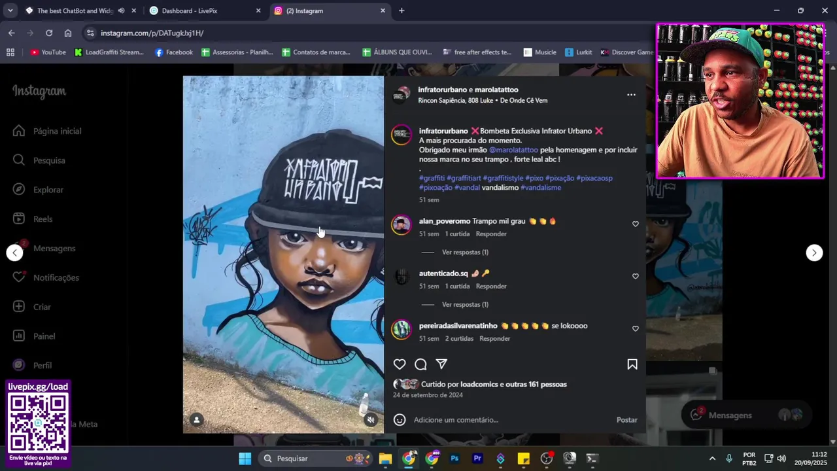This screenshot has height=471, width=837.
Task: Like alan_poveromo's comment
Action: 635,224
